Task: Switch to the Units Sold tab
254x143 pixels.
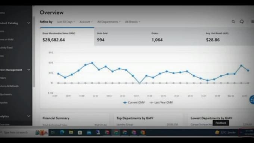Action: pyautogui.click(x=121, y=37)
